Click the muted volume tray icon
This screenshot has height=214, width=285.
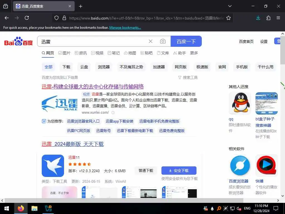(x=239, y=208)
